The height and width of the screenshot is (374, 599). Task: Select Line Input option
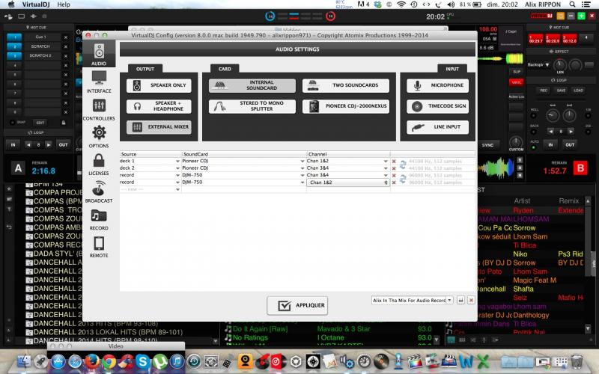click(437, 126)
